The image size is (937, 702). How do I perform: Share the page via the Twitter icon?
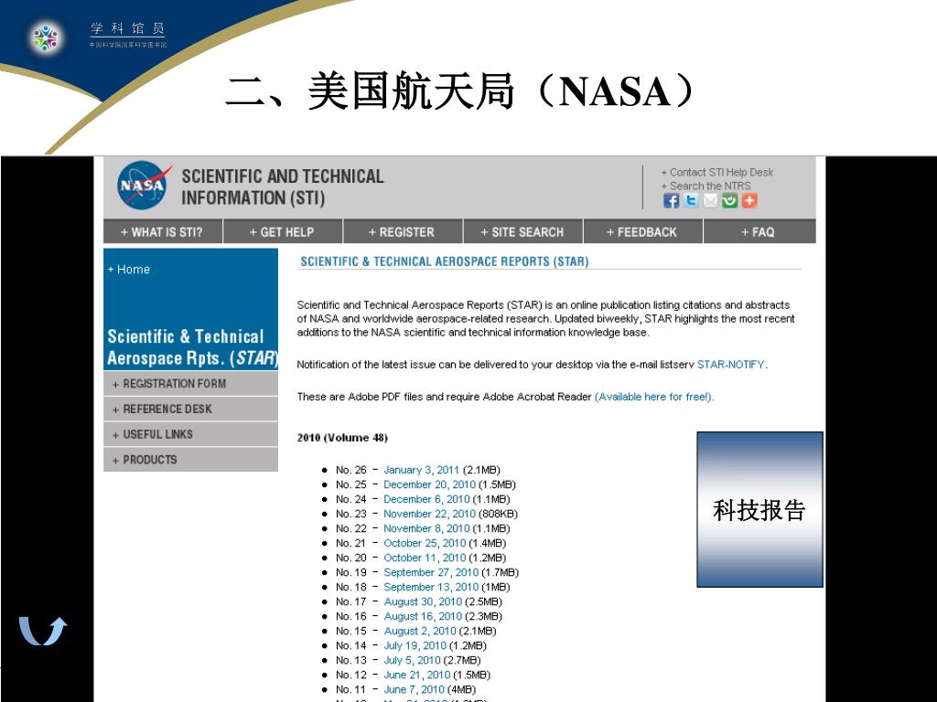[x=690, y=200]
